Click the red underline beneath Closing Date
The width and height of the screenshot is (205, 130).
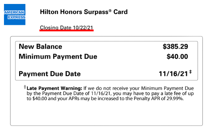(x=67, y=30)
